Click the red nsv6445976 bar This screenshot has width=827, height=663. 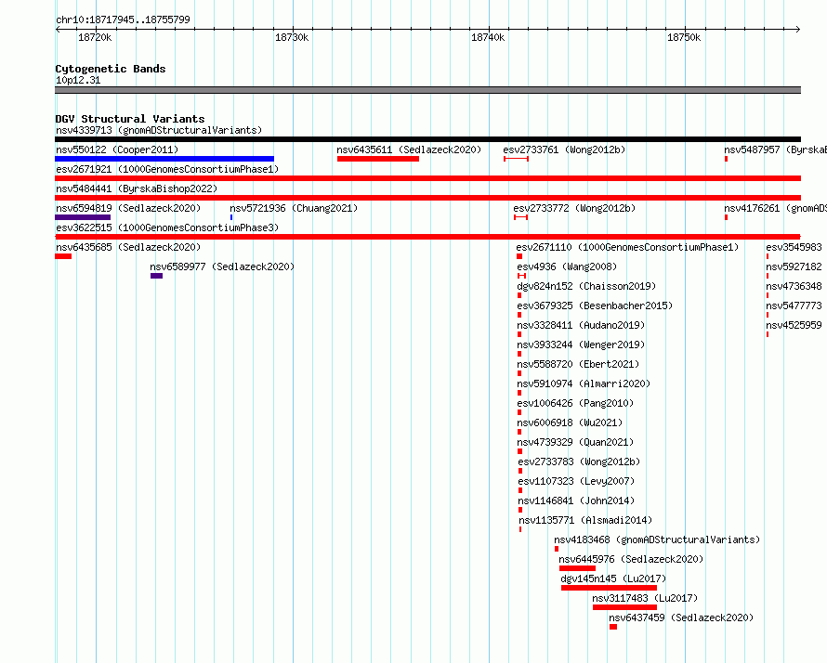pyautogui.click(x=578, y=568)
